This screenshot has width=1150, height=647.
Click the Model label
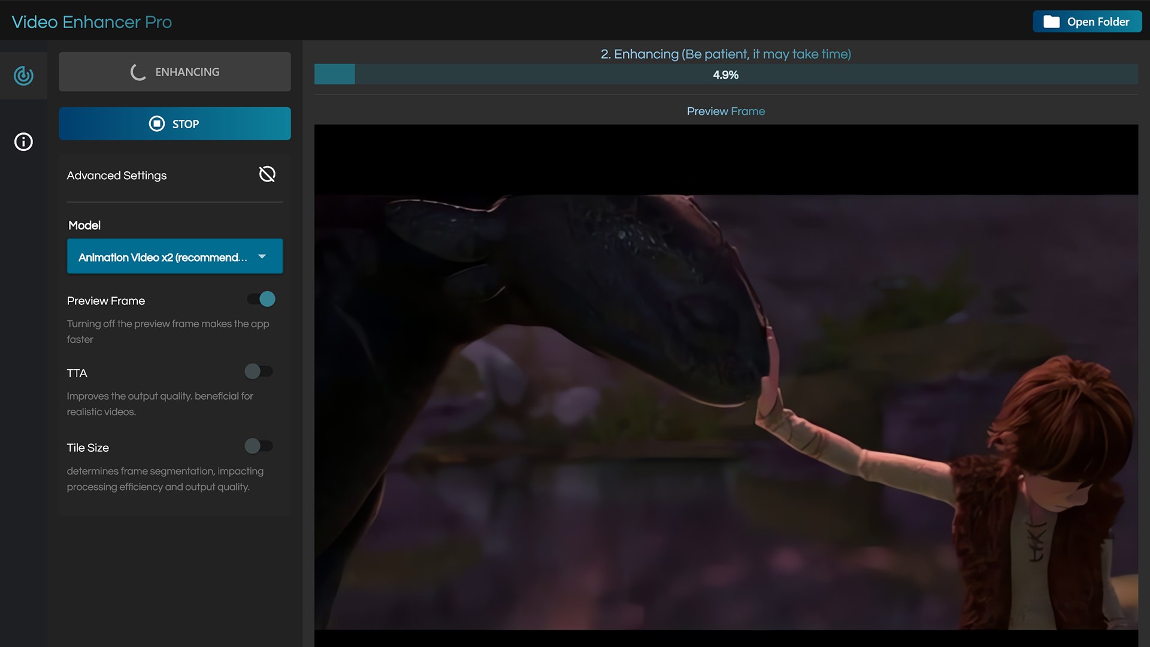tap(84, 225)
